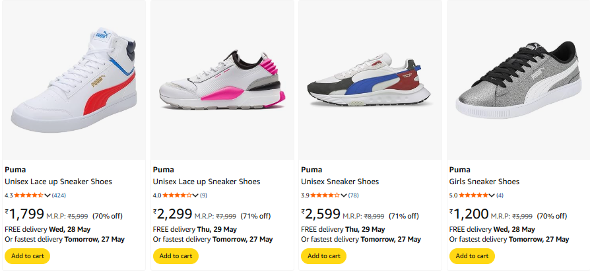This screenshot has width=590, height=274.
Task: Click the 5.0 star rating stars
Action: (x=473, y=195)
